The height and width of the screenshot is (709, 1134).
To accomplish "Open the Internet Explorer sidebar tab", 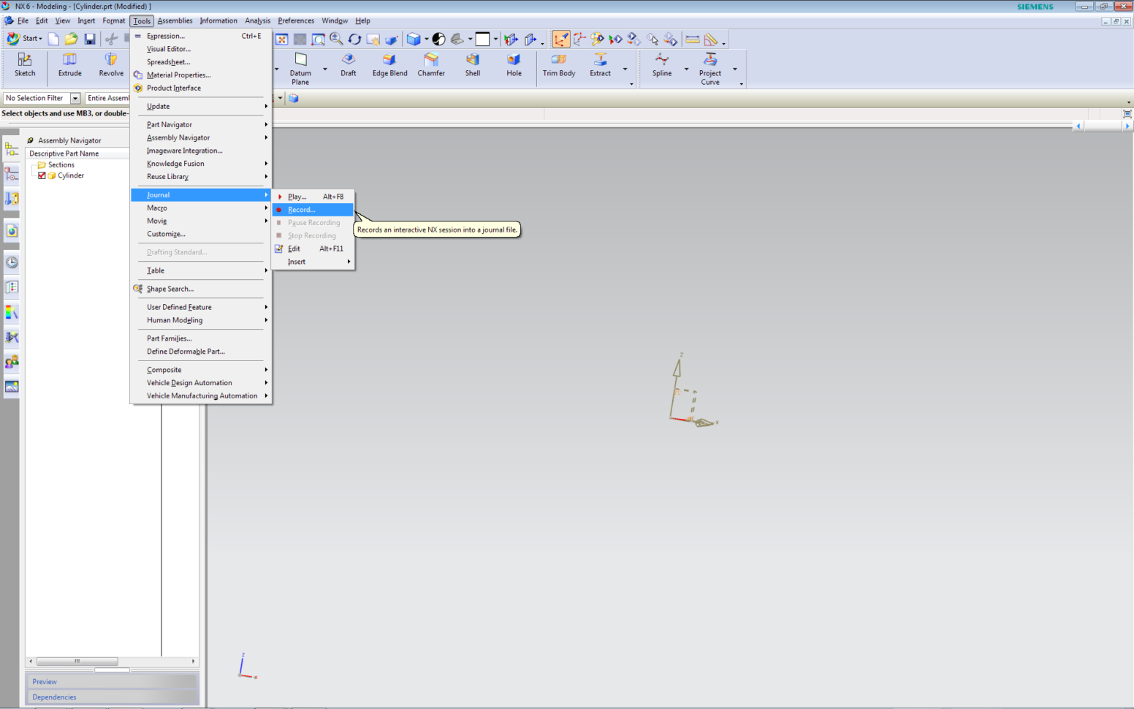I will pos(12,231).
